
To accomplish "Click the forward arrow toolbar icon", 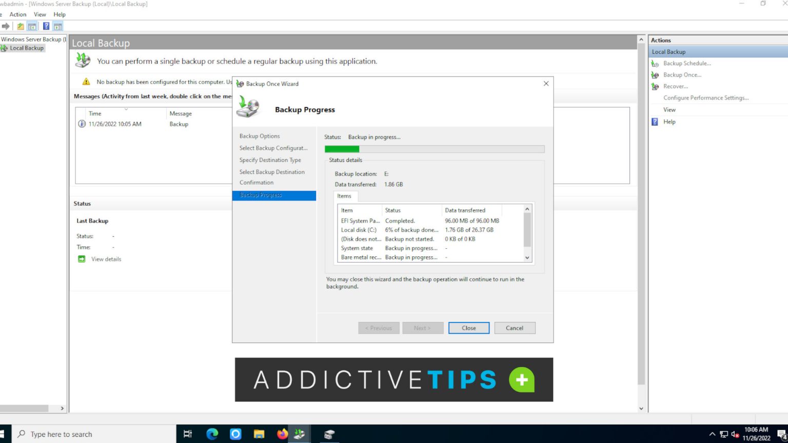I will (x=5, y=26).
